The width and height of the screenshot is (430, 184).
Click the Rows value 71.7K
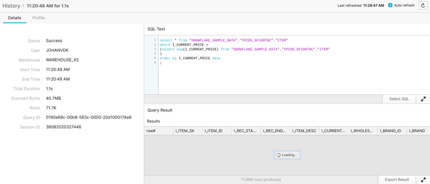[51, 108]
